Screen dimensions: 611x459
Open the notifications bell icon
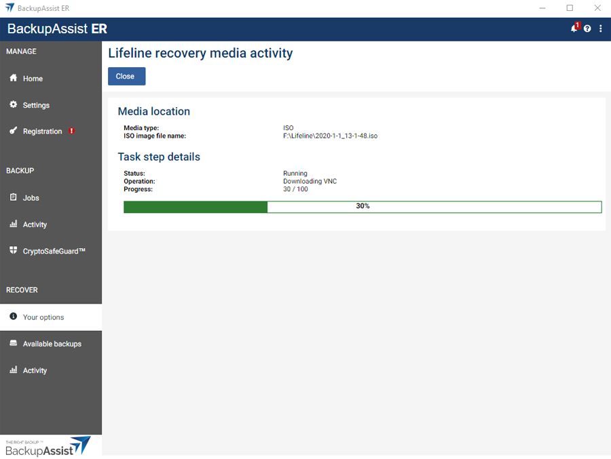pyautogui.click(x=575, y=28)
